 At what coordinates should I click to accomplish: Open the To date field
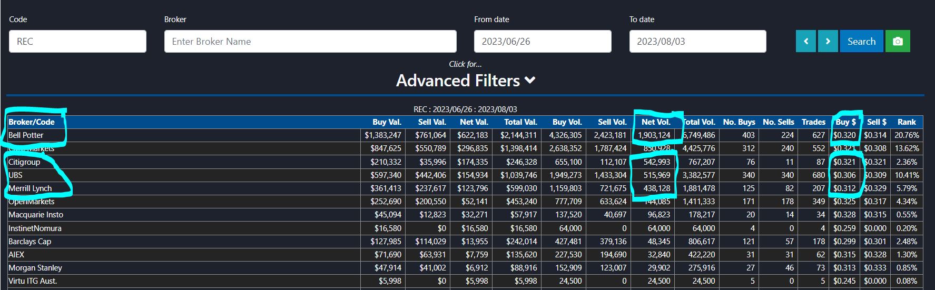tap(697, 41)
